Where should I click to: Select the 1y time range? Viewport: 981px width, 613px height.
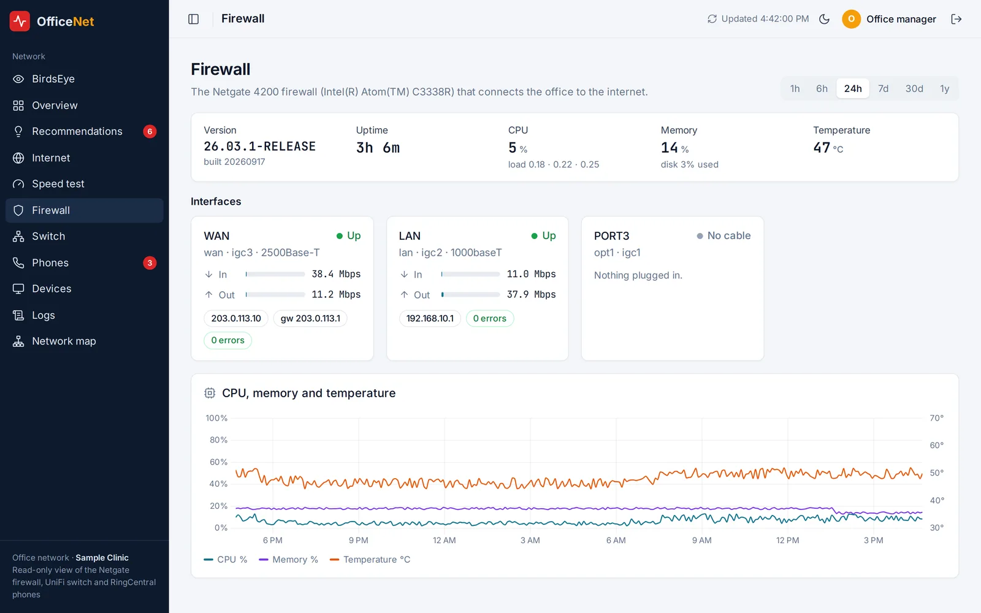pos(944,88)
